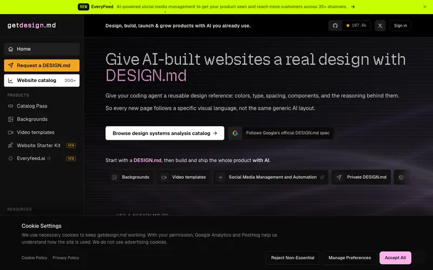Screen dimensions: 433x270
Task: Select the Video templates chip
Action: pos(184,177)
